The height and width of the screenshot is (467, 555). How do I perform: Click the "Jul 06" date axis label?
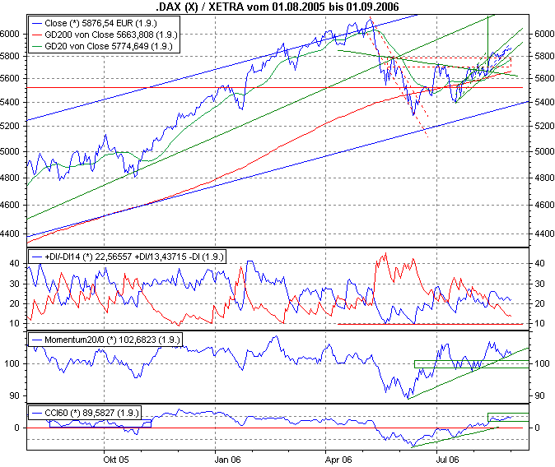[x=447, y=460]
